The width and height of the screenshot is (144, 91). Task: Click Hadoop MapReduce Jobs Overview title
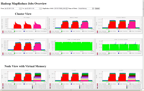pos(24,4)
